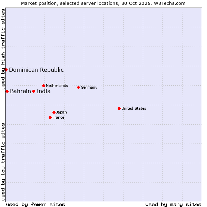
Task: Select the France red data point
Action: (50, 117)
